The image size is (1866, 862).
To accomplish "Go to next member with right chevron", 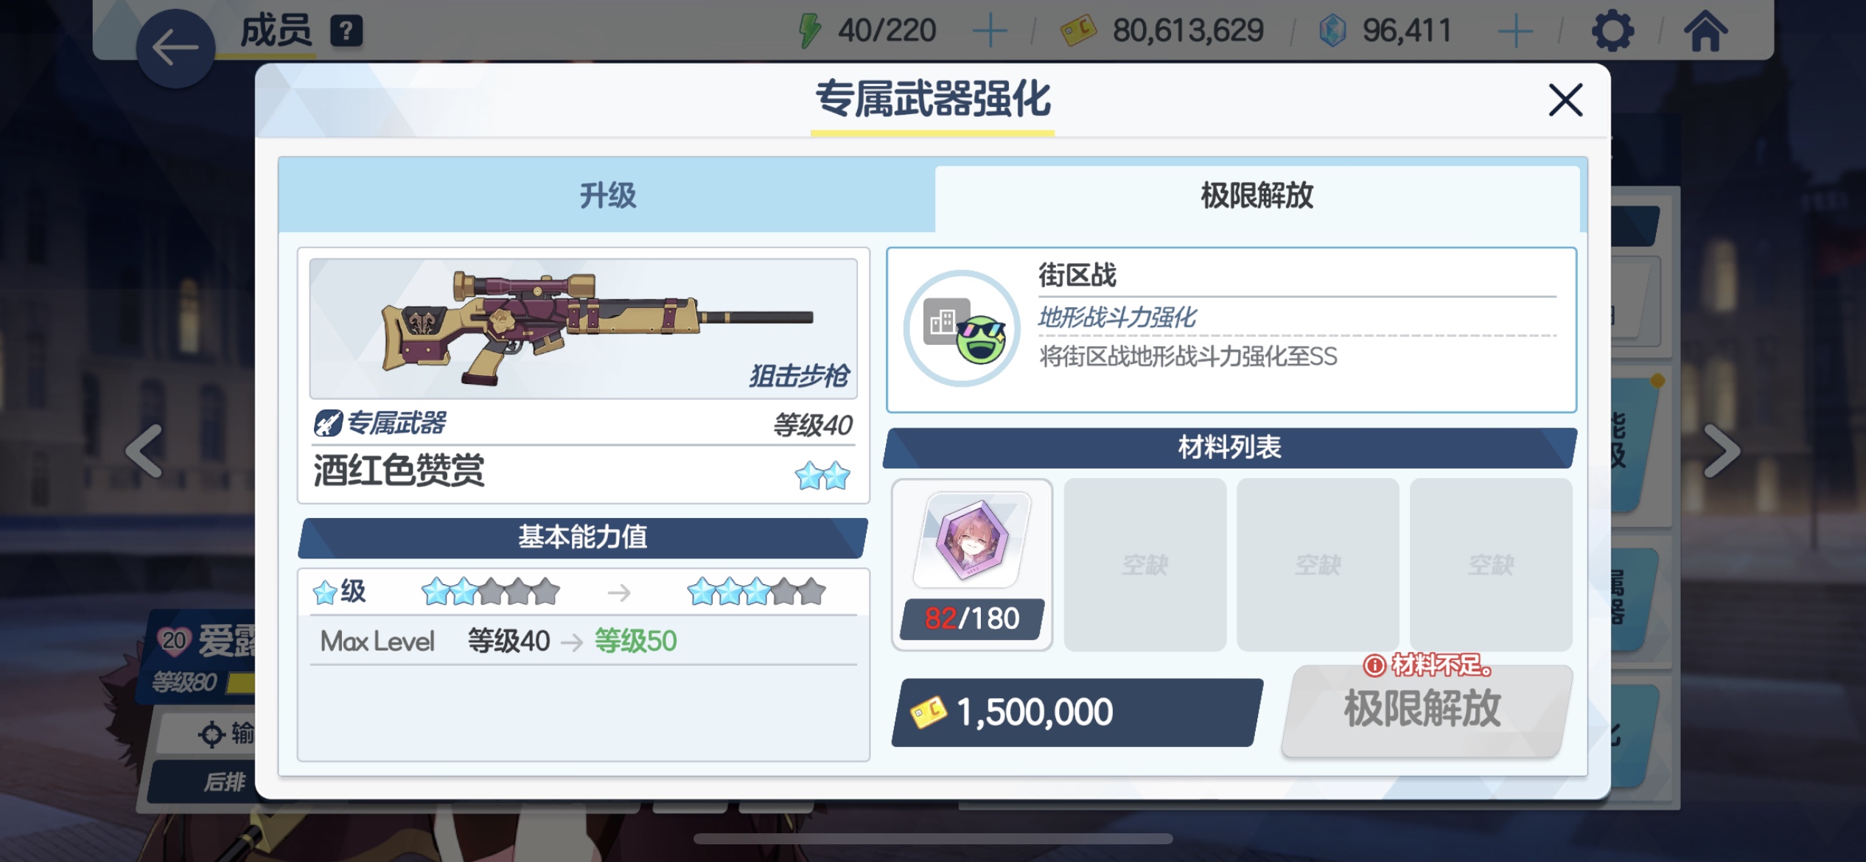I will pos(1722,452).
